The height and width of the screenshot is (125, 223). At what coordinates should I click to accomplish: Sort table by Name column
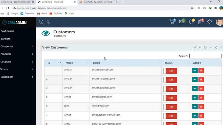(x=76, y=63)
